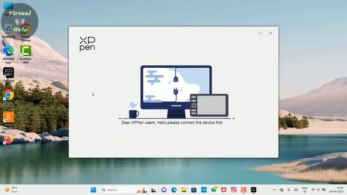Open Microsoft Store from the taskbar
Image resolution: width=347 pixels, height=195 pixels.
pyautogui.click(x=194, y=190)
